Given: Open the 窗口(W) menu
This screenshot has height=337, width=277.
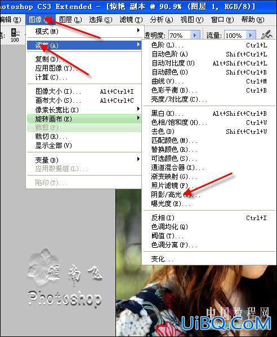Looking at the screenshot, I should pyautogui.click(x=222, y=20).
